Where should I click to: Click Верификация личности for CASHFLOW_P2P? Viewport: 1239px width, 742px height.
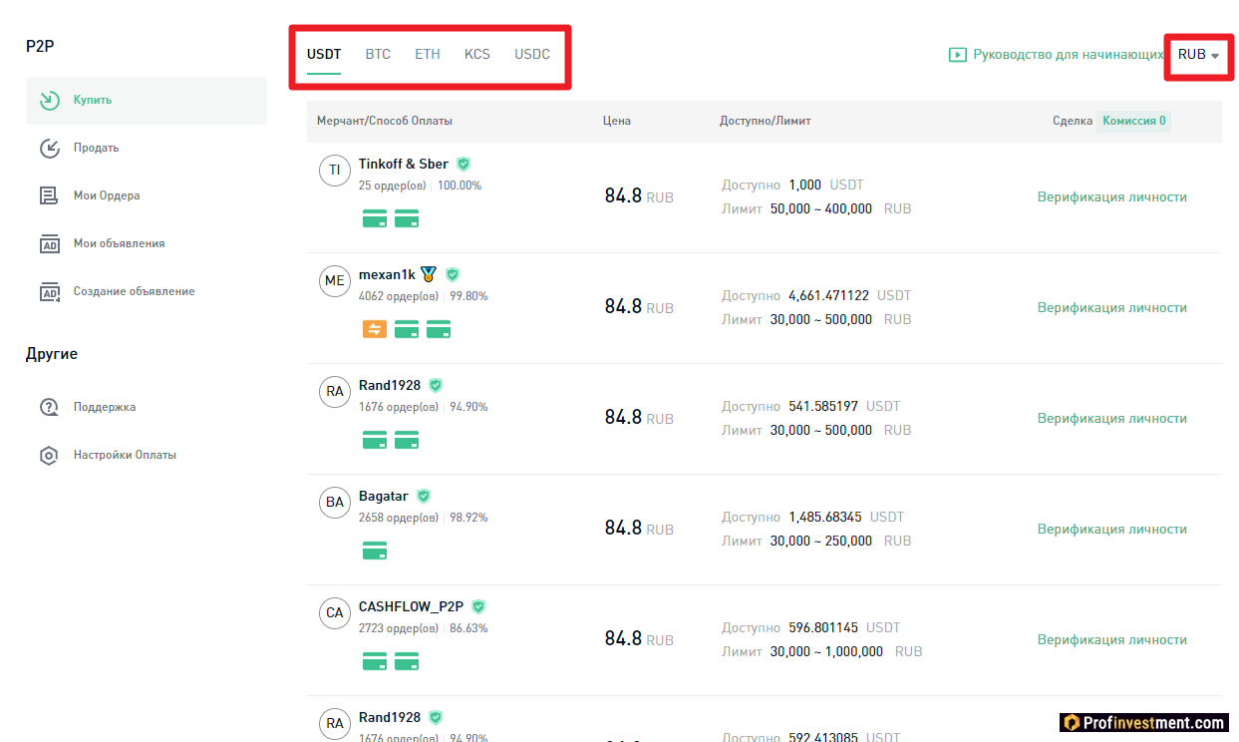pos(1112,639)
